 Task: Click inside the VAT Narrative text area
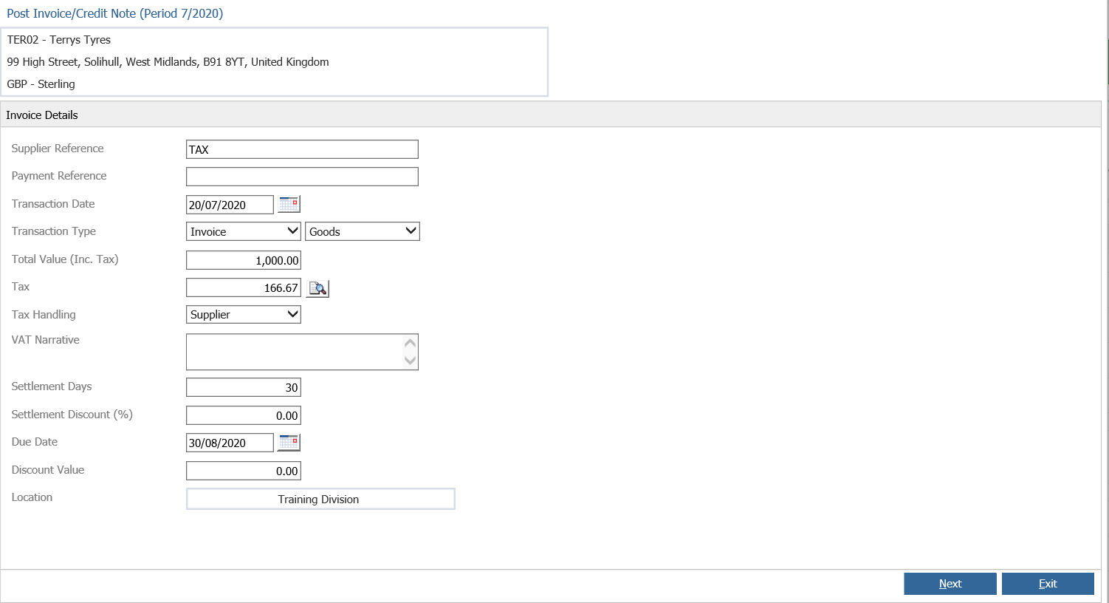tap(295, 351)
